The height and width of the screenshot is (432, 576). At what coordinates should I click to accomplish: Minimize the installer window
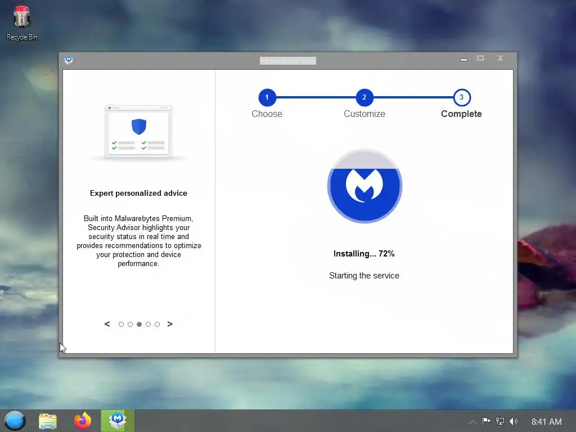(463, 59)
